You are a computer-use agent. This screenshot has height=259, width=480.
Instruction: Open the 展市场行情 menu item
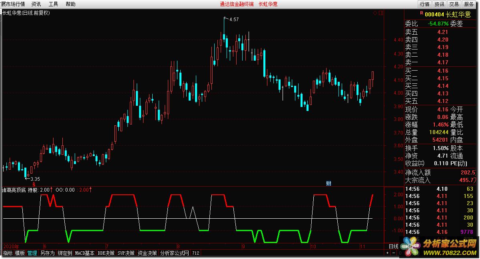(x=12, y=4)
